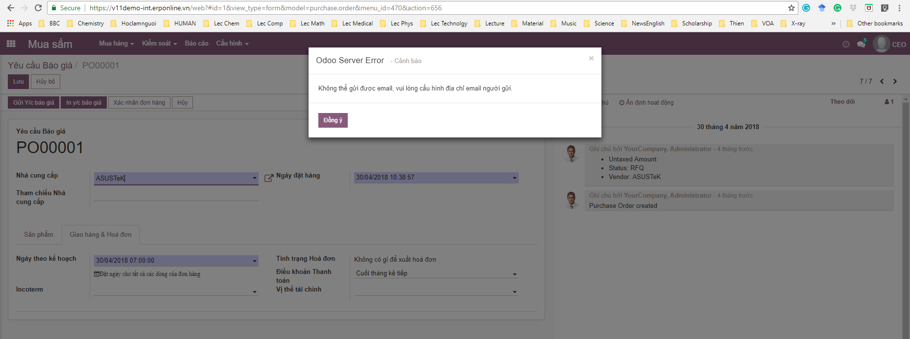Image resolution: width=910 pixels, height=339 pixels.
Task: Open Other bookmarks folder
Action: click(875, 23)
